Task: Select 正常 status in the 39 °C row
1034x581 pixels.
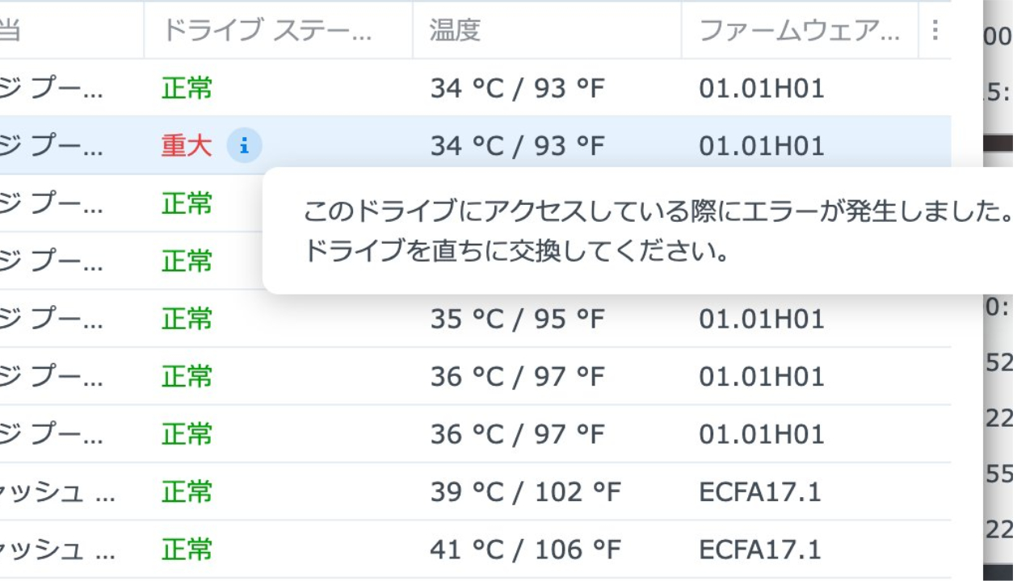Action: 187,492
